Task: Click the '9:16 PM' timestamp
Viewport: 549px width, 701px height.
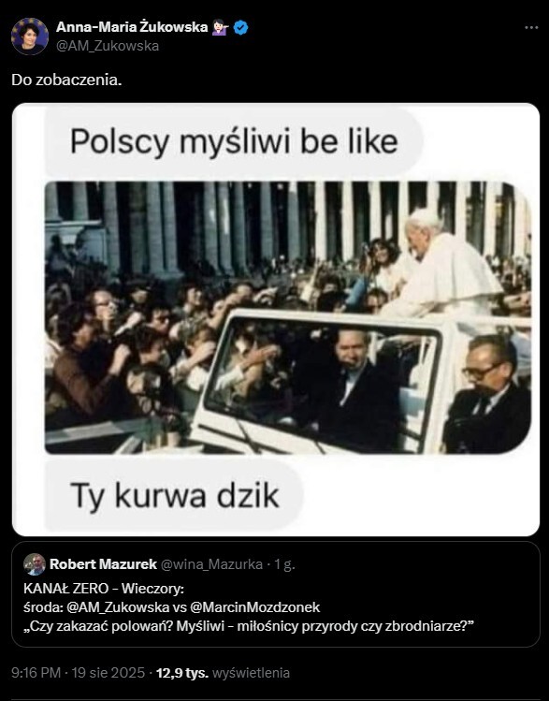Action: click(x=36, y=673)
